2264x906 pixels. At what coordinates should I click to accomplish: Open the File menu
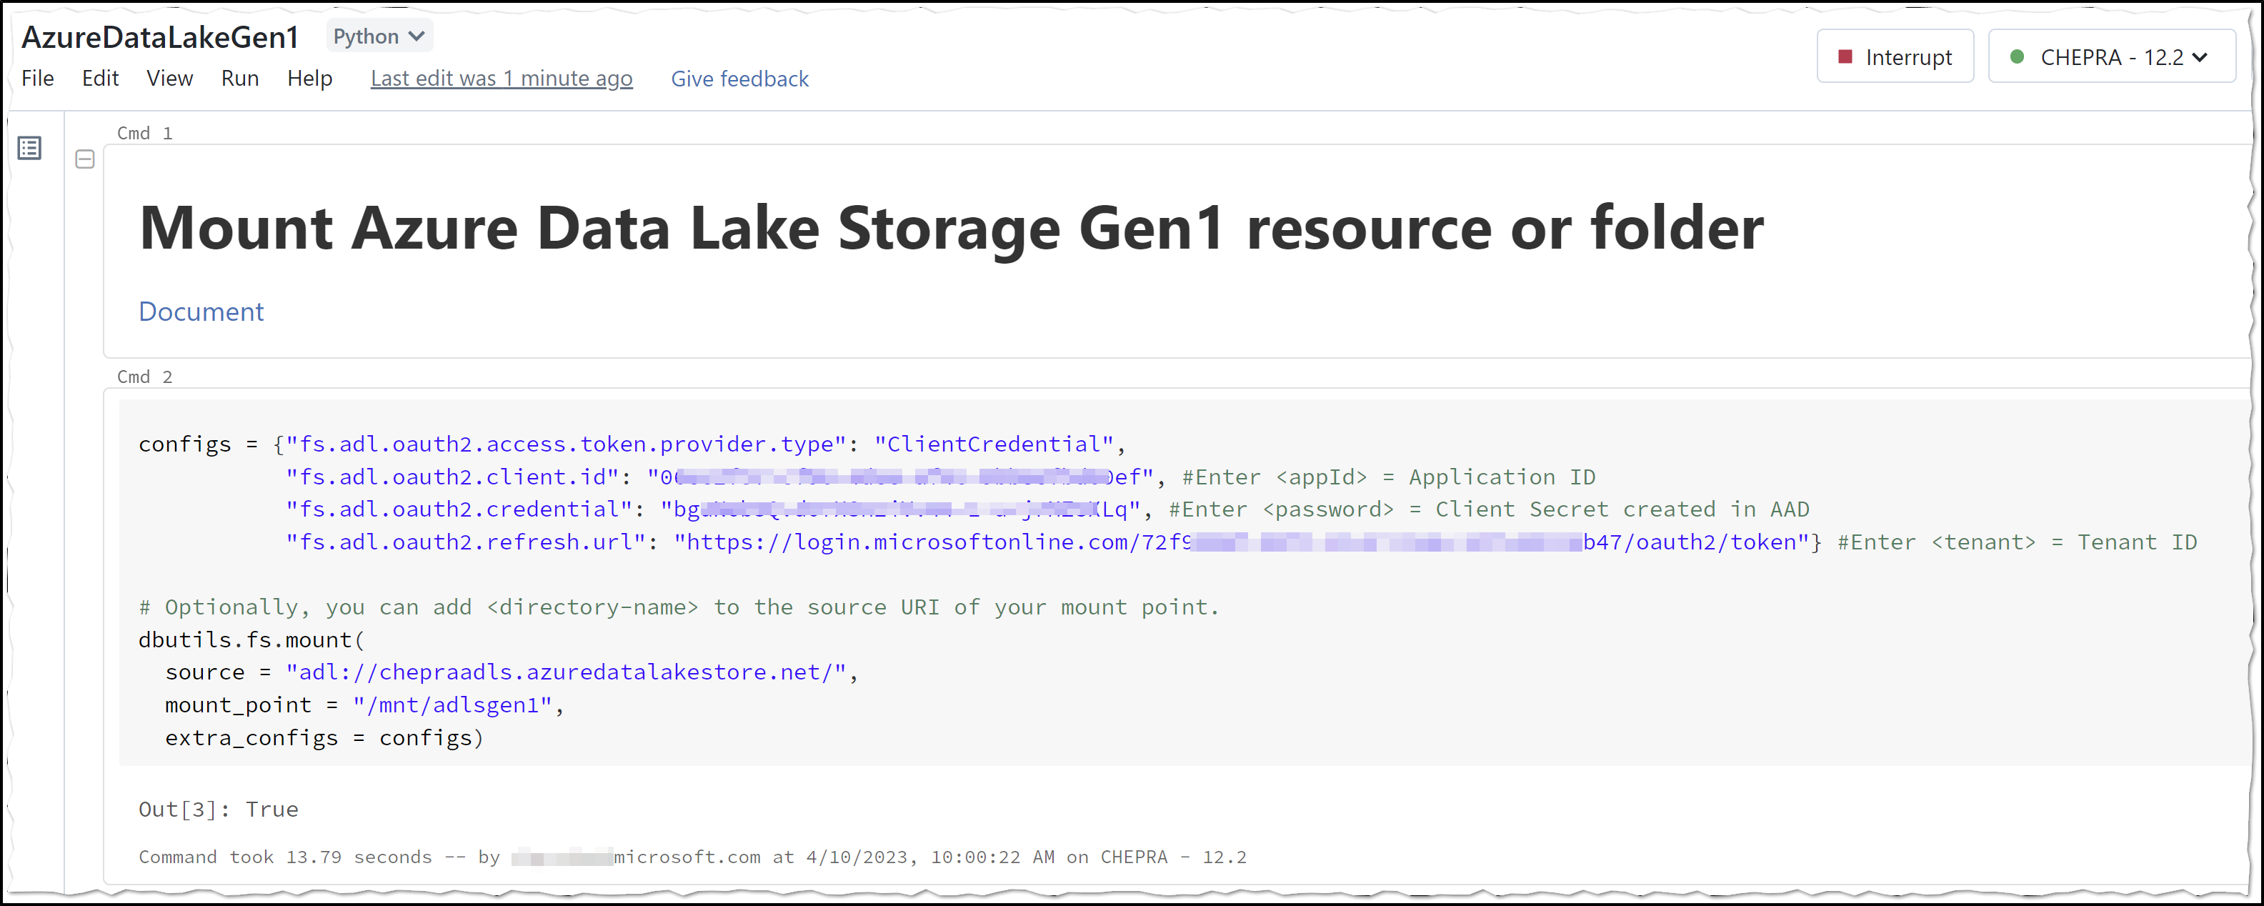(38, 78)
